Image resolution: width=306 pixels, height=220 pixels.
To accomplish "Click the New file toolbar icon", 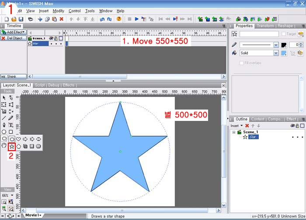I will (7, 19).
